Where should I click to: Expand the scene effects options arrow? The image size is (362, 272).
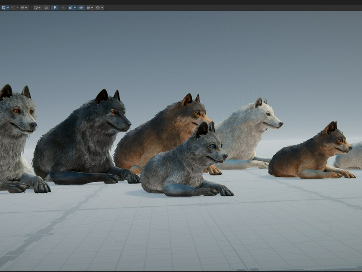tap(75, 8)
